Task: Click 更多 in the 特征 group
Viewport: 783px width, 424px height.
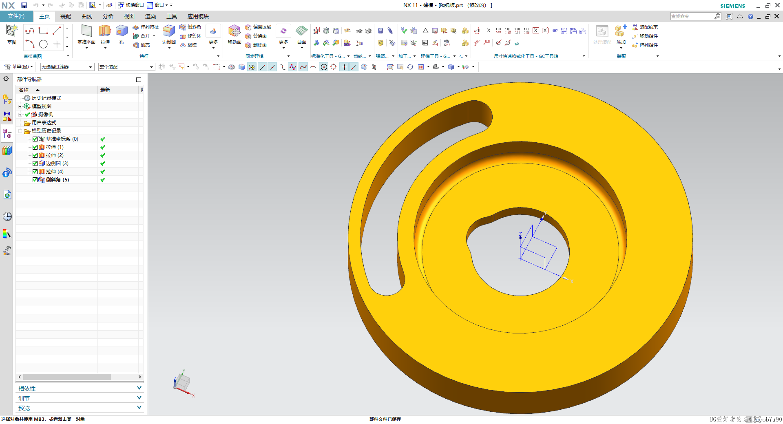Action: coord(213,36)
